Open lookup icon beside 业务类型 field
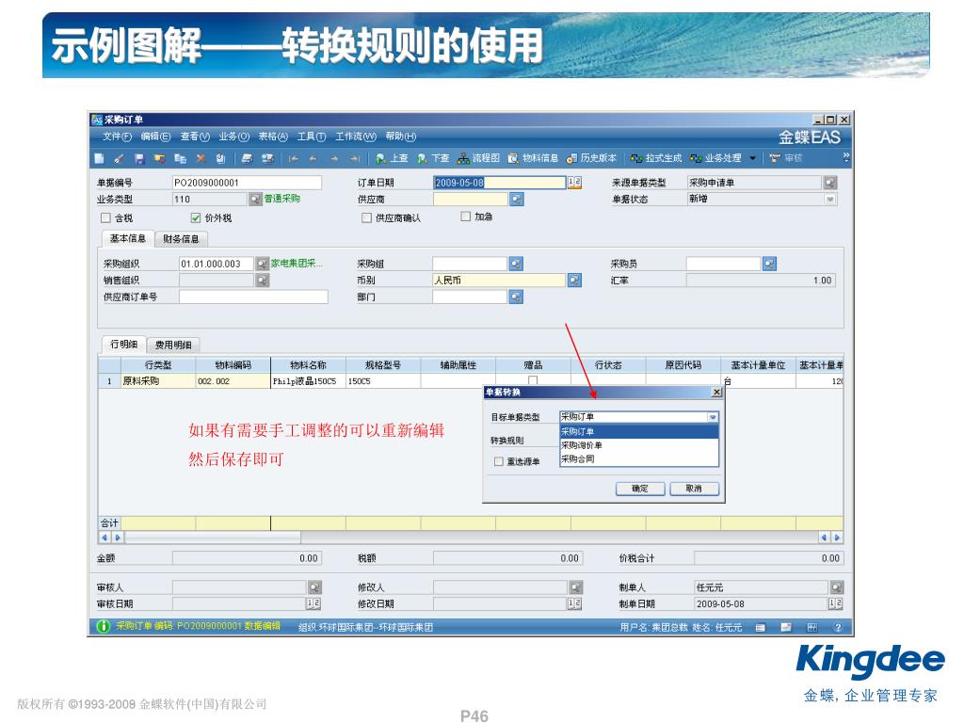This screenshot has height=723, width=964. click(x=255, y=200)
